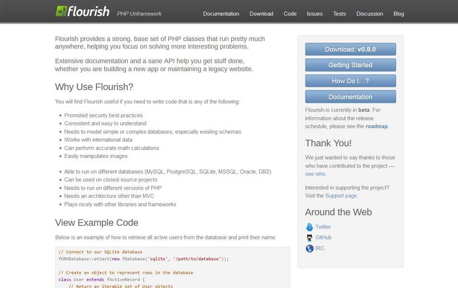Click 'Needs an architecture other than MVC'

(109, 196)
